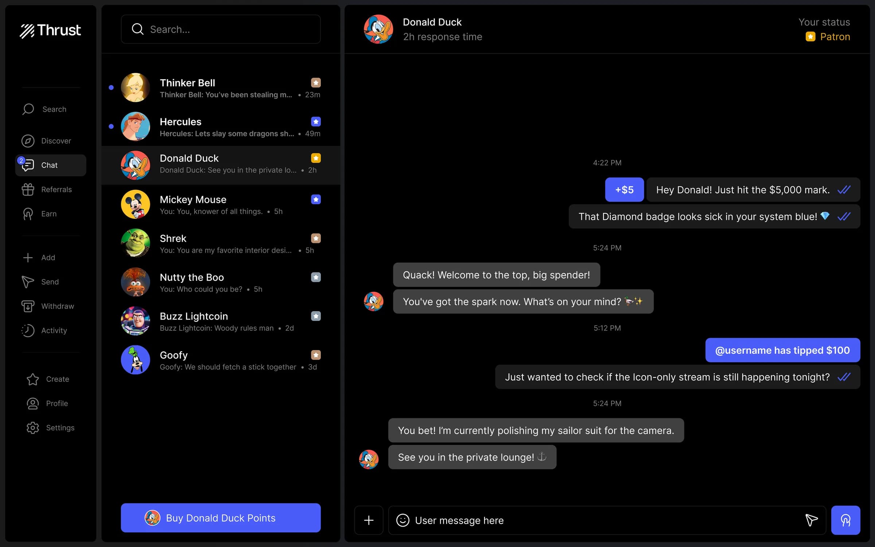Click the conversation Search field
875x547 pixels.
pyautogui.click(x=221, y=29)
